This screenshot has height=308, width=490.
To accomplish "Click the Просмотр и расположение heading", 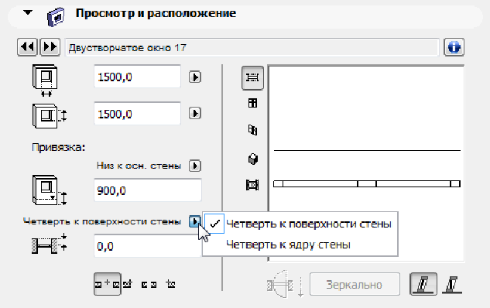I will click(156, 13).
